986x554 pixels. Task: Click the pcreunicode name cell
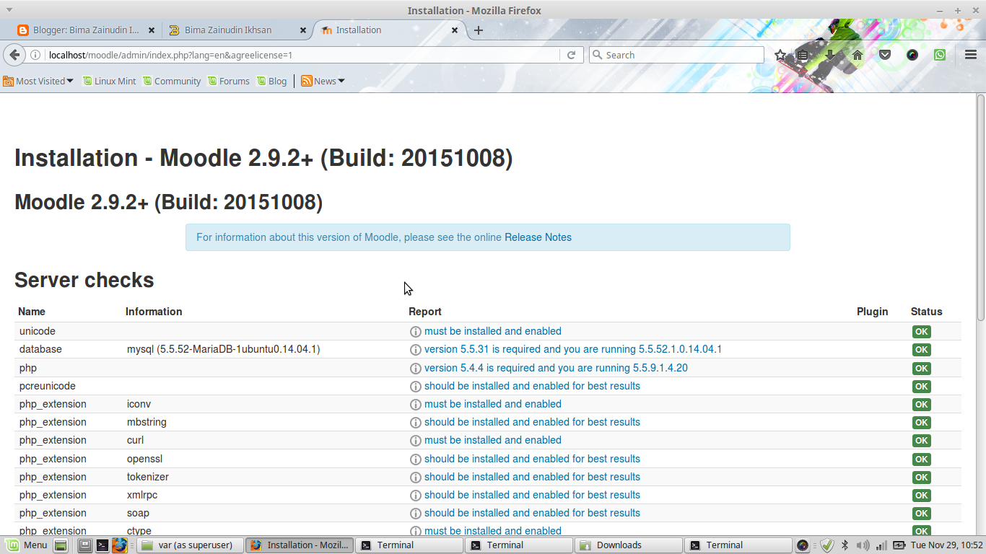pyautogui.click(x=48, y=386)
